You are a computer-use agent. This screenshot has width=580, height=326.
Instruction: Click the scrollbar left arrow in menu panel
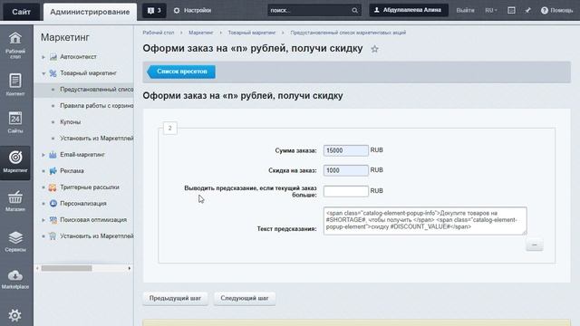tap(37, 268)
